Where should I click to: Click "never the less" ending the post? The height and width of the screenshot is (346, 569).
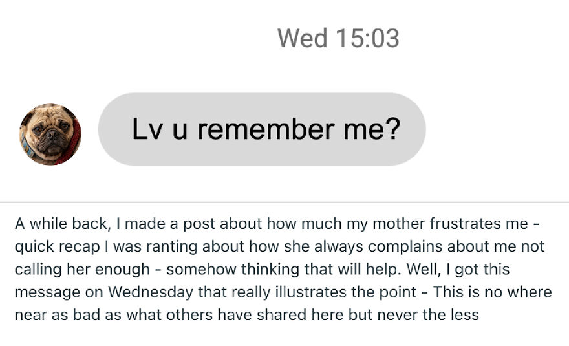point(437,315)
